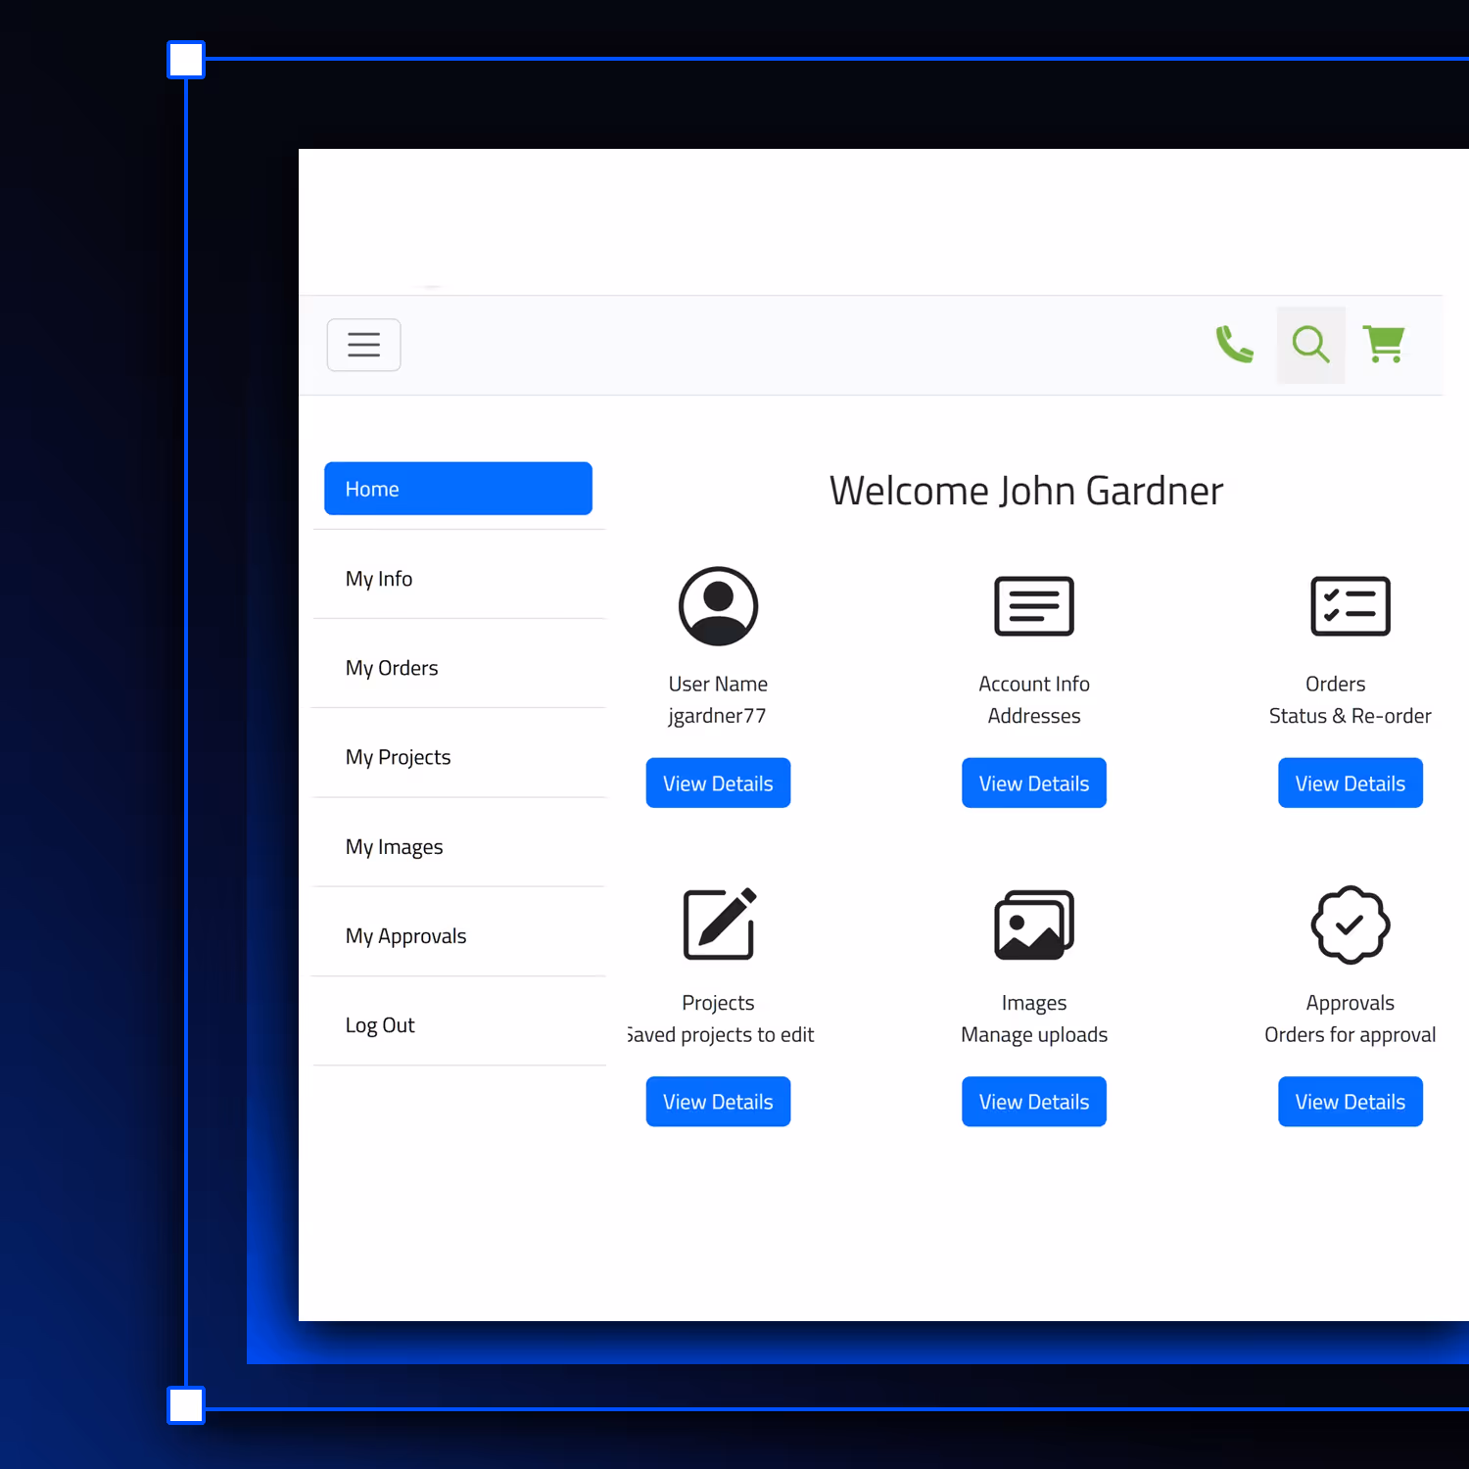Open the My Info section
This screenshot has width=1469, height=1469.
click(379, 578)
